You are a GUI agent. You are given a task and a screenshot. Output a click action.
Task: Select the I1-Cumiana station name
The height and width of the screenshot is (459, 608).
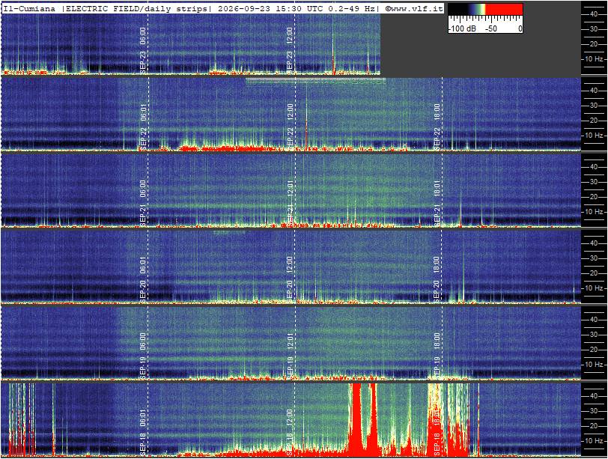[29, 8]
